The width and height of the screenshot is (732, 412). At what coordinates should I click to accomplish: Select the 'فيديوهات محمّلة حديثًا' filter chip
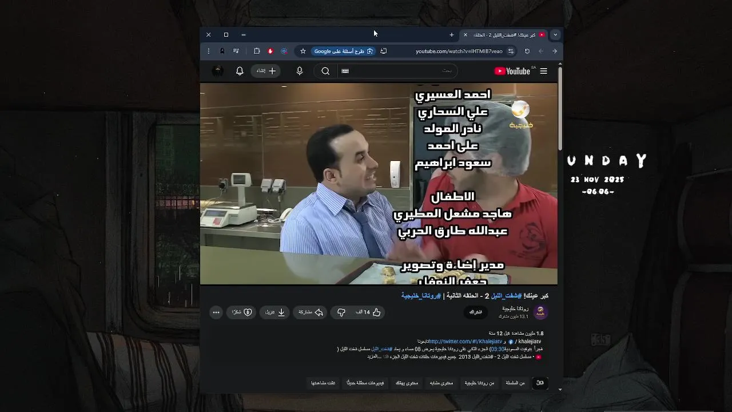[x=365, y=383]
